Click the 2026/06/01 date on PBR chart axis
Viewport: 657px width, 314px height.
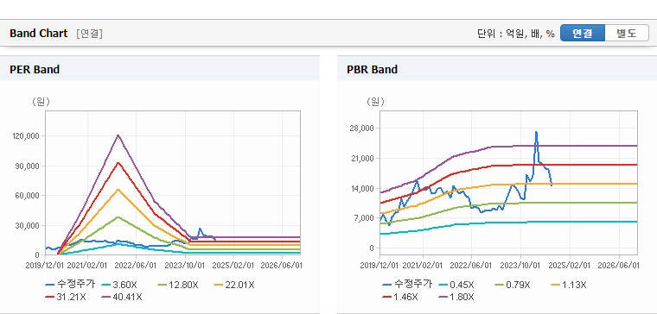tap(619, 266)
